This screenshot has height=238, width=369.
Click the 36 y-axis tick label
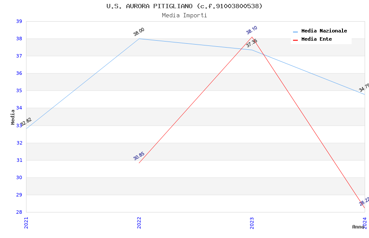[x=19, y=74]
